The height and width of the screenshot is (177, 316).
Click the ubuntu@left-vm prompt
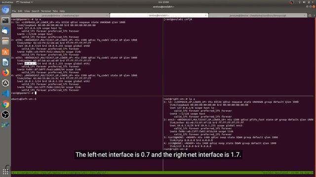(24, 99)
